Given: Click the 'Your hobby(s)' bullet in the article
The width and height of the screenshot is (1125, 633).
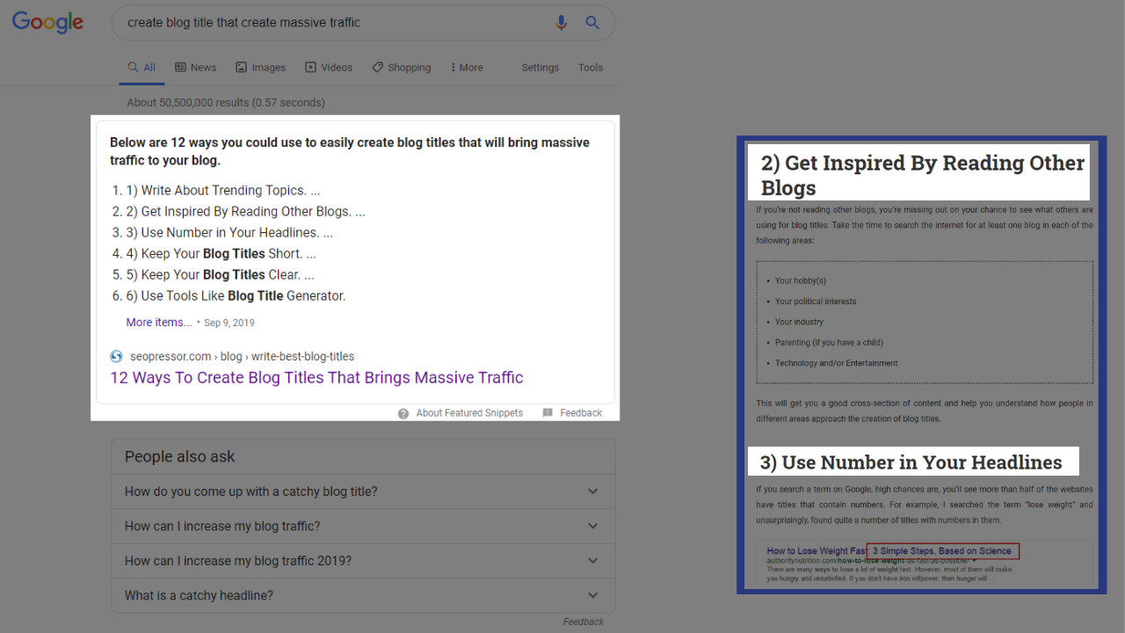Looking at the screenshot, I should pos(801,280).
